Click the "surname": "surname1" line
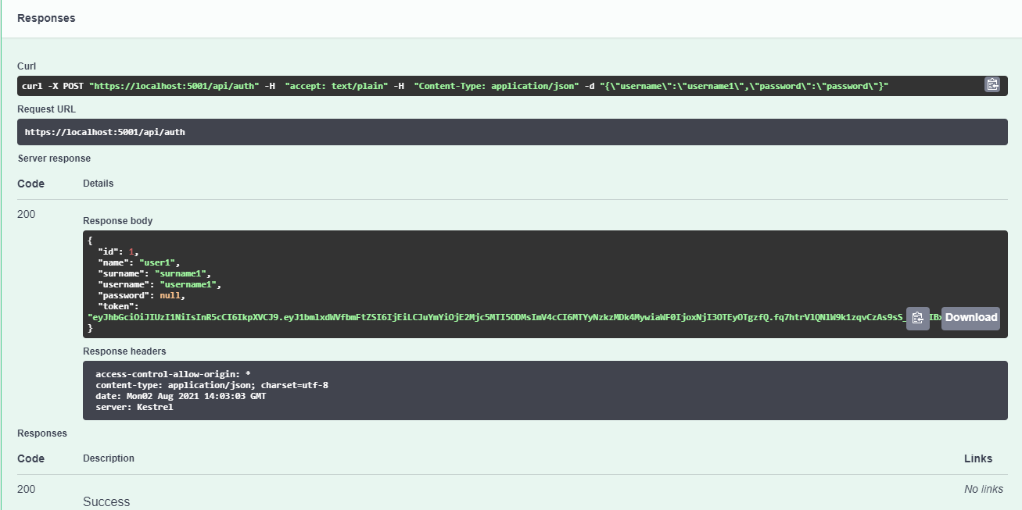The width and height of the screenshot is (1022, 510). pos(155,273)
